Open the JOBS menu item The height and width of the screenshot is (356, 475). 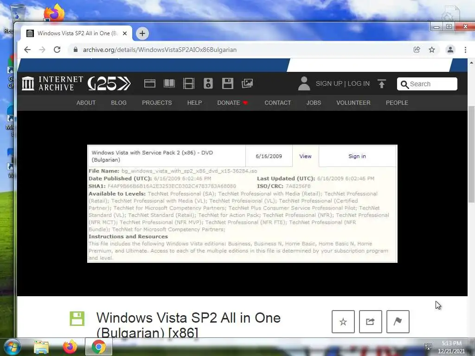(314, 102)
